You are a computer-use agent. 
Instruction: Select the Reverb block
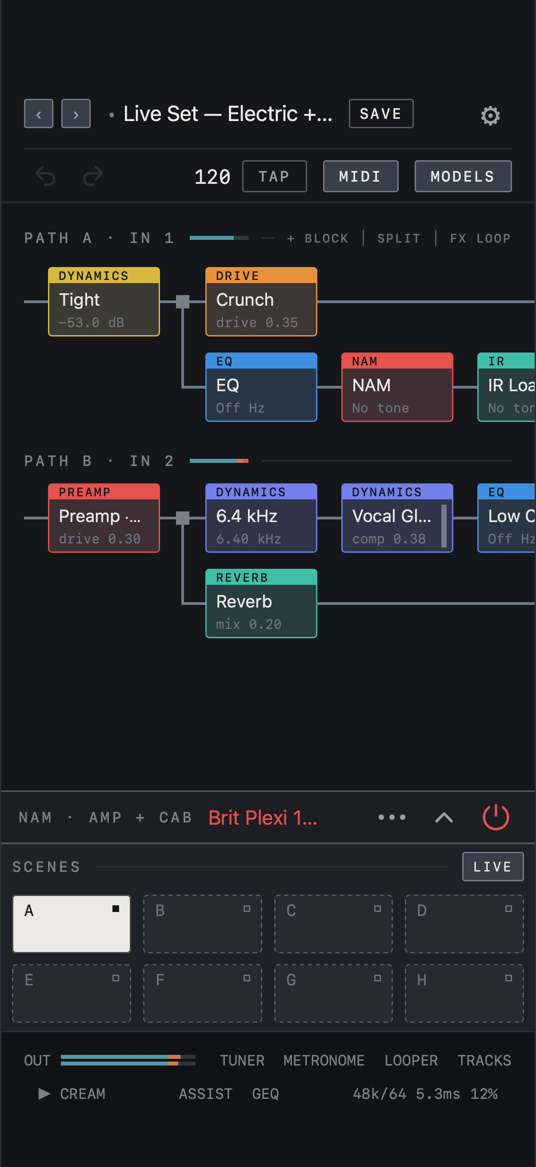261,604
